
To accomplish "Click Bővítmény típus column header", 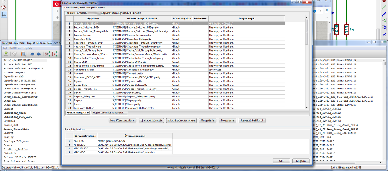I will 182,18.
